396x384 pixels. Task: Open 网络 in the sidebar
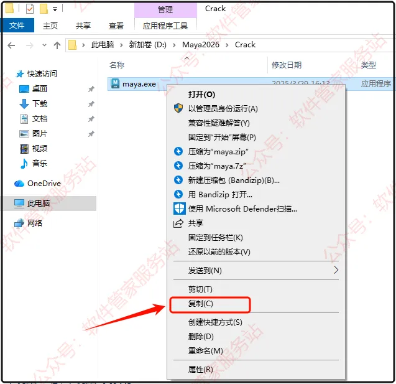click(35, 223)
